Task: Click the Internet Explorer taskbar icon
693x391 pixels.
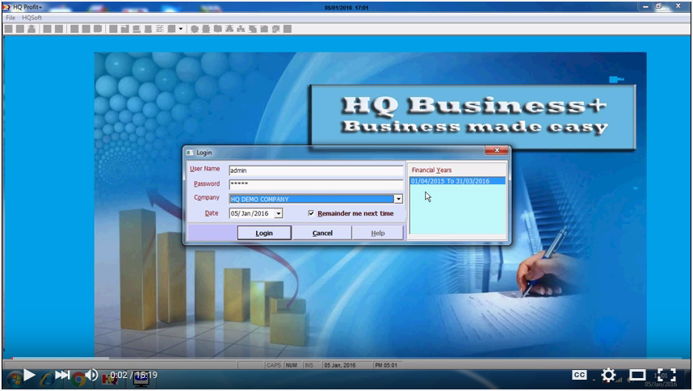Action: (46, 379)
